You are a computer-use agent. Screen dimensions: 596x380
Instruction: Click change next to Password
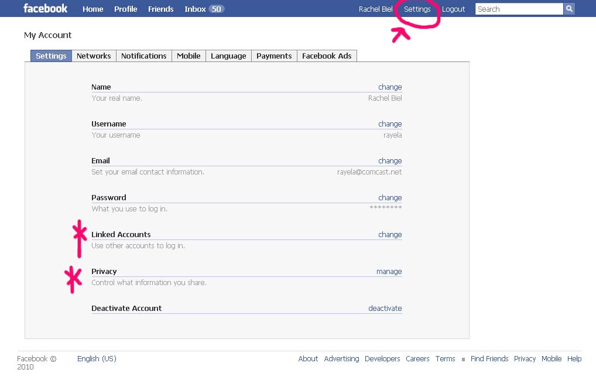click(390, 197)
